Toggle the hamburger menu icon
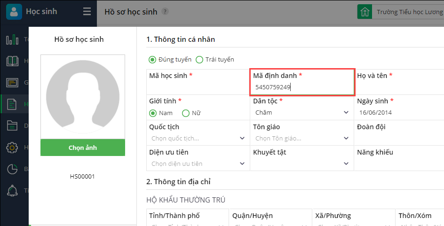This screenshot has width=444, height=226. [x=87, y=12]
